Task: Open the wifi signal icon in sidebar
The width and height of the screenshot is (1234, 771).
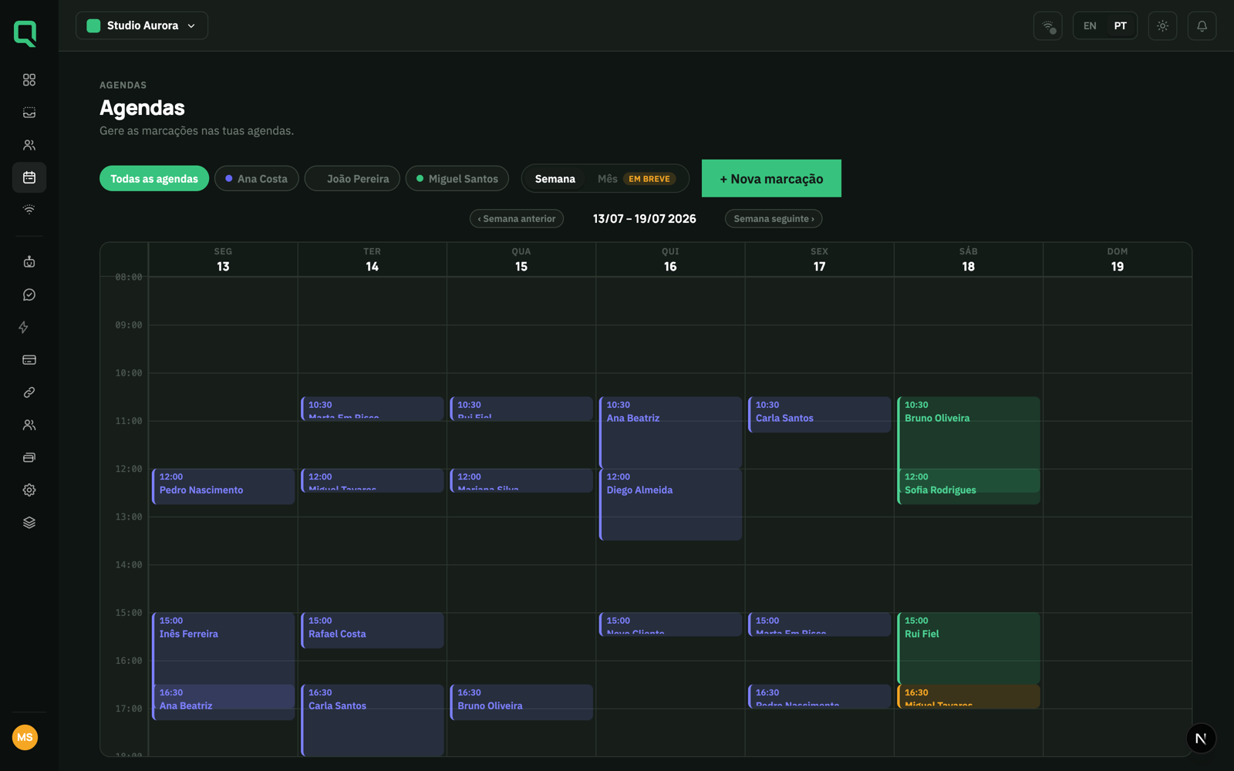Action: (x=29, y=210)
